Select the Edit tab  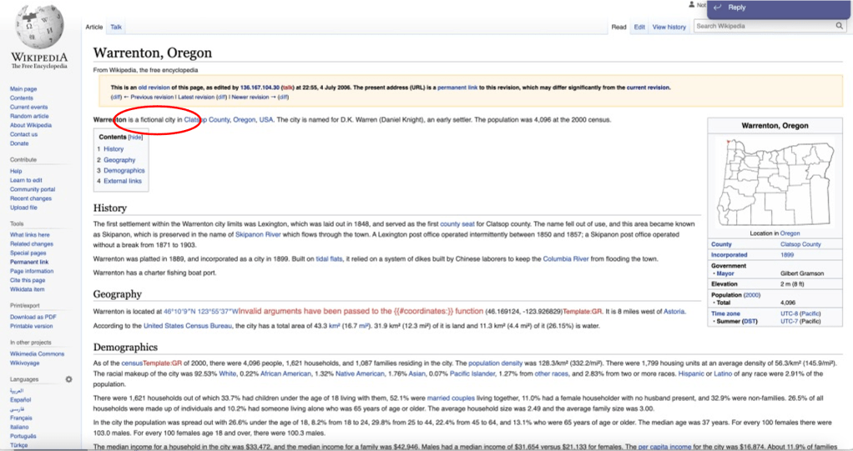[x=638, y=27]
